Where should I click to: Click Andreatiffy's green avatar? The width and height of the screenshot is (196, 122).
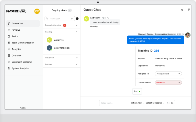click(86, 19)
